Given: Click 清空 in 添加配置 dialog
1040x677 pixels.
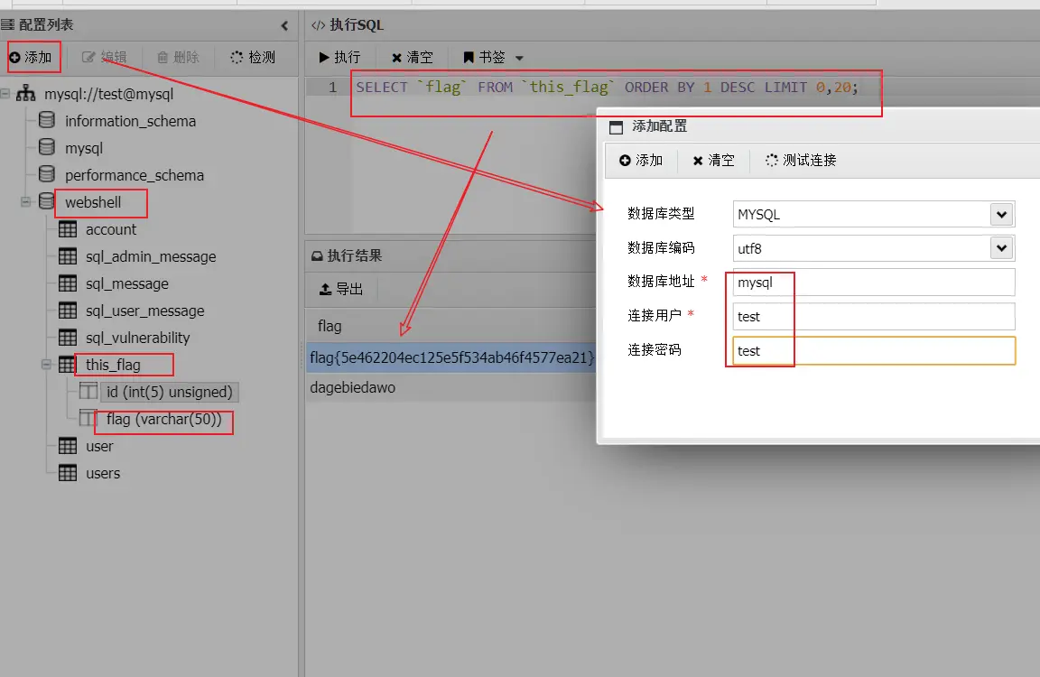Looking at the screenshot, I should click(714, 160).
